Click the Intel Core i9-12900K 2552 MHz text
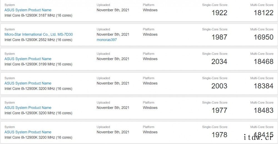Screen dimensions: 278x144 (x=38, y=40)
